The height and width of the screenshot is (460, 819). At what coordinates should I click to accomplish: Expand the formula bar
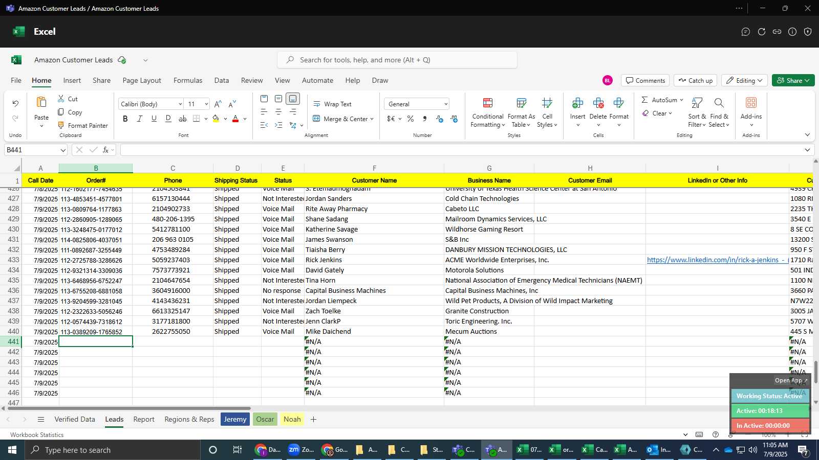pyautogui.click(x=807, y=150)
